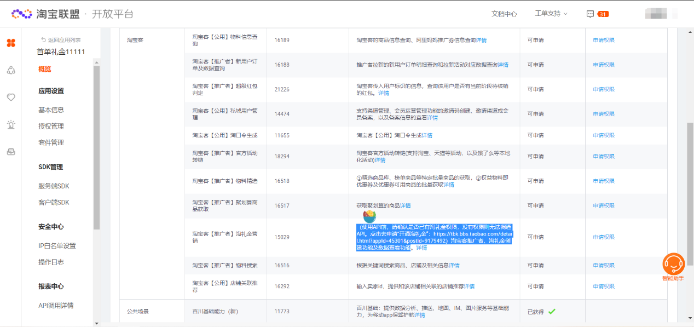Click 申请权限 for 物料信息查询 row
The height and width of the screenshot is (327, 694).
604,40
